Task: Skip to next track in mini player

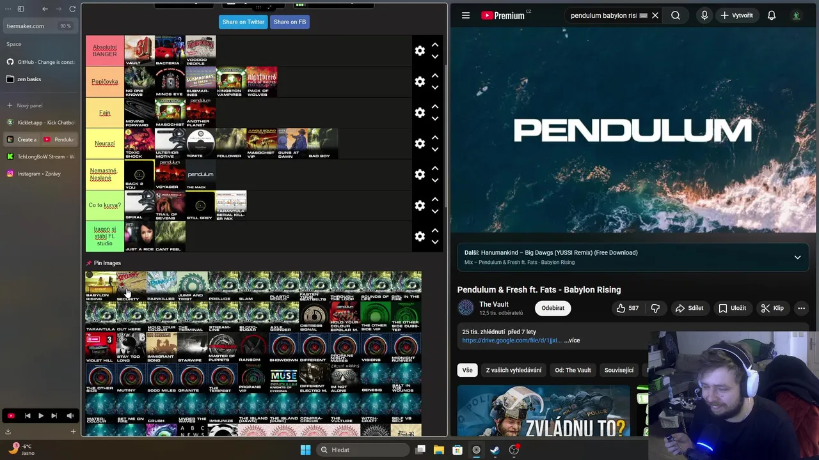Action: tap(54, 416)
